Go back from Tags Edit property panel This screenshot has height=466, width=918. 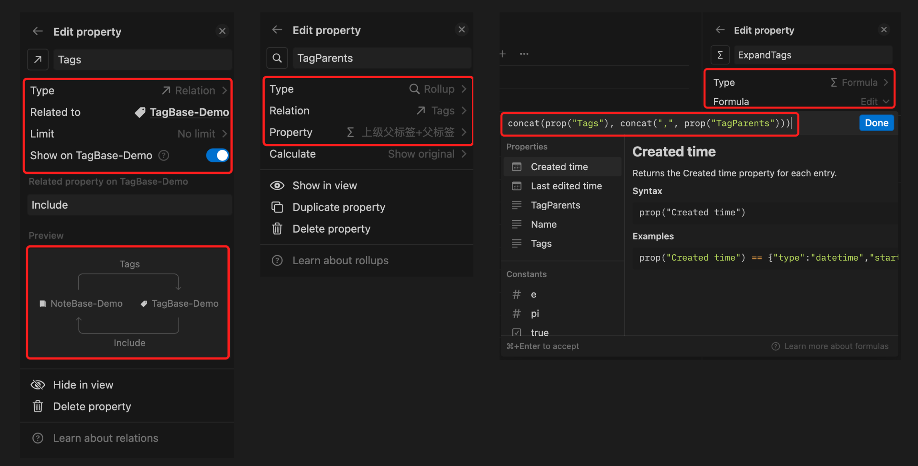tap(38, 31)
